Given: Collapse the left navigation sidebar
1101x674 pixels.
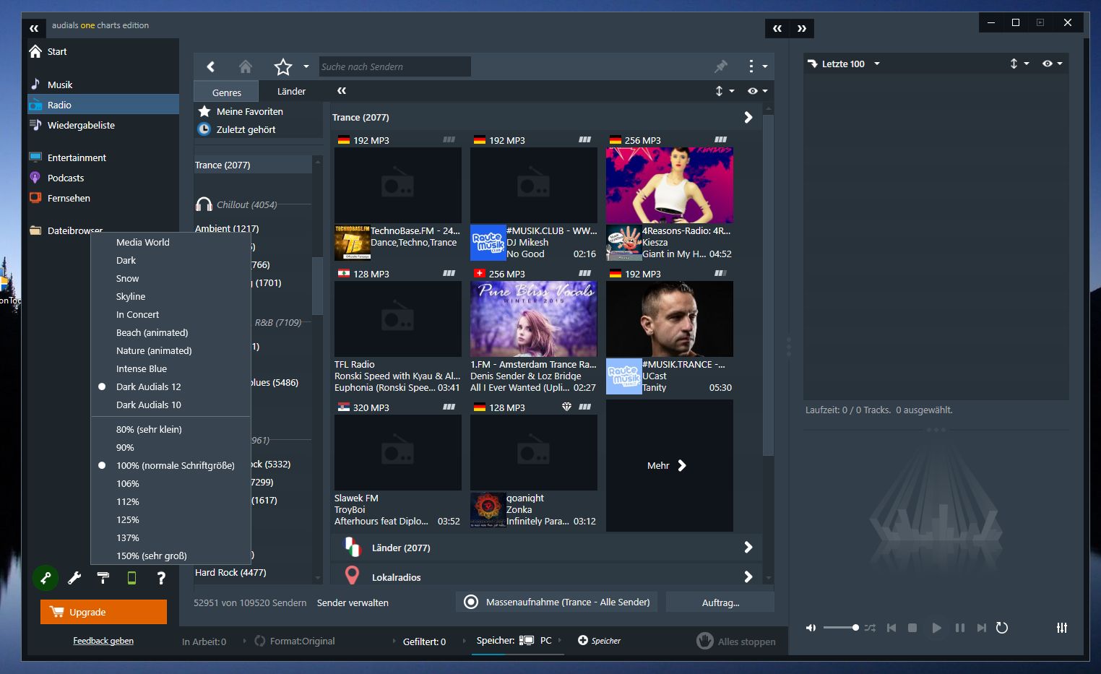Looking at the screenshot, I should click(34, 28).
